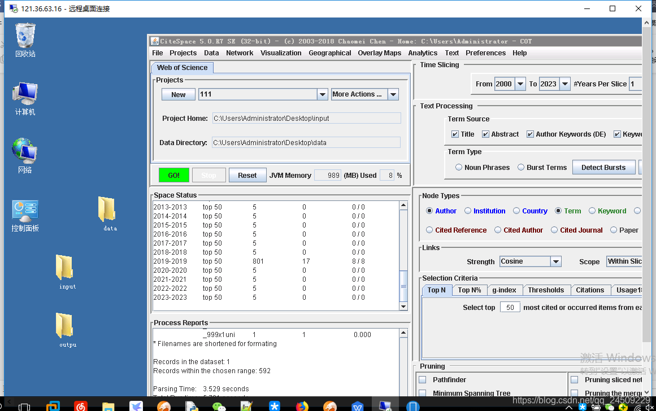Image resolution: width=656 pixels, height=411 pixels.
Task: Open the blue star app taskbar icon
Action: 275,406
